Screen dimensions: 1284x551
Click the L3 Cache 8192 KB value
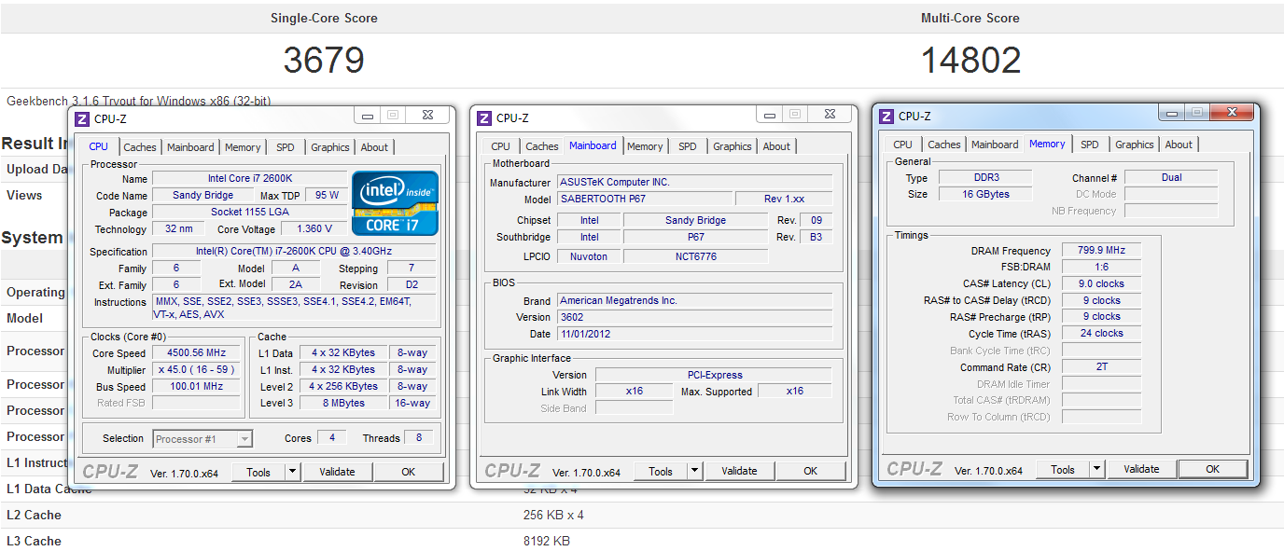point(547,541)
